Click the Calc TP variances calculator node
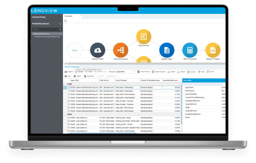Viewport: 256px width, 163px height. (x=190, y=50)
